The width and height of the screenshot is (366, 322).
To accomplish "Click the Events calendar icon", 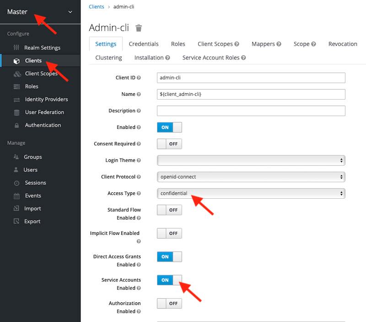I will (16, 196).
